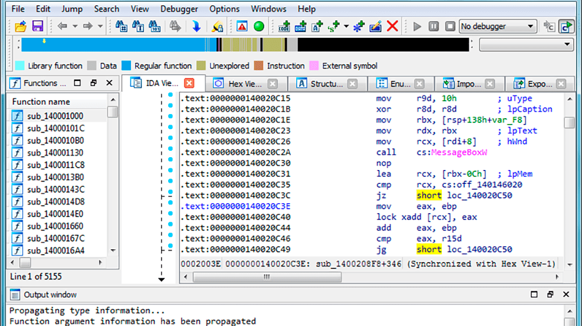This screenshot has height=326, width=582.
Task: Click the Jump back arrow icon
Action: [62, 26]
